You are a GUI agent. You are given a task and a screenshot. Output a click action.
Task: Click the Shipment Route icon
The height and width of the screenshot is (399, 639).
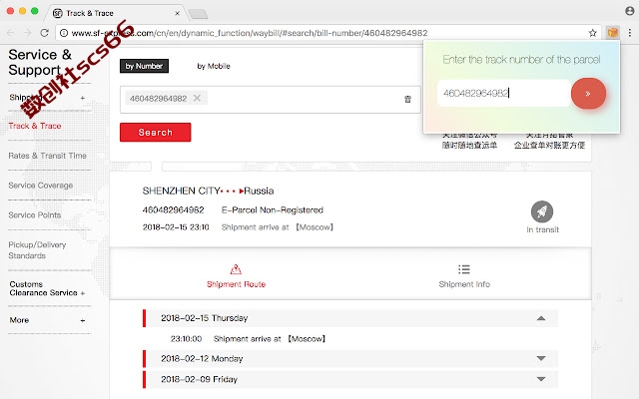(236, 269)
